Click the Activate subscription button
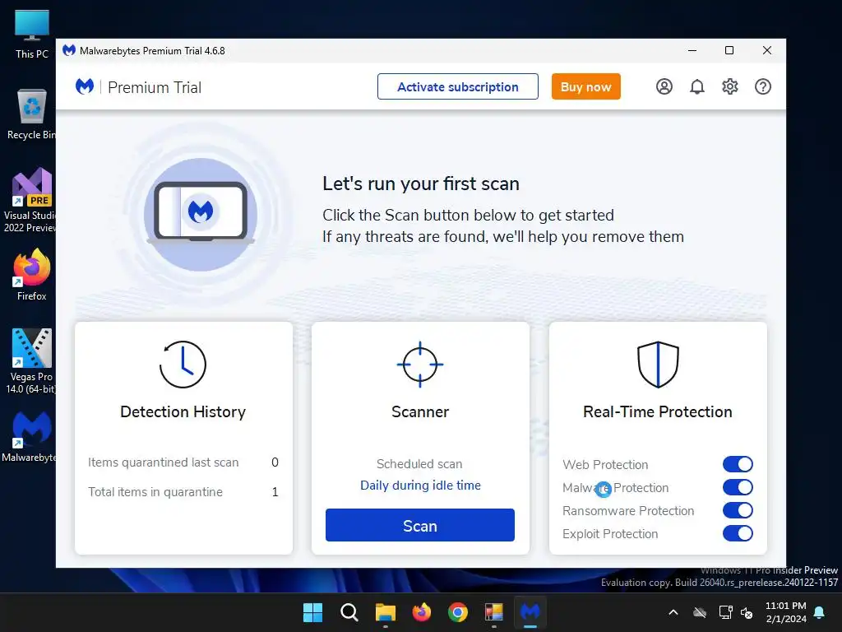This screenshot has height=632, width=842. click(x=457, y=86)
